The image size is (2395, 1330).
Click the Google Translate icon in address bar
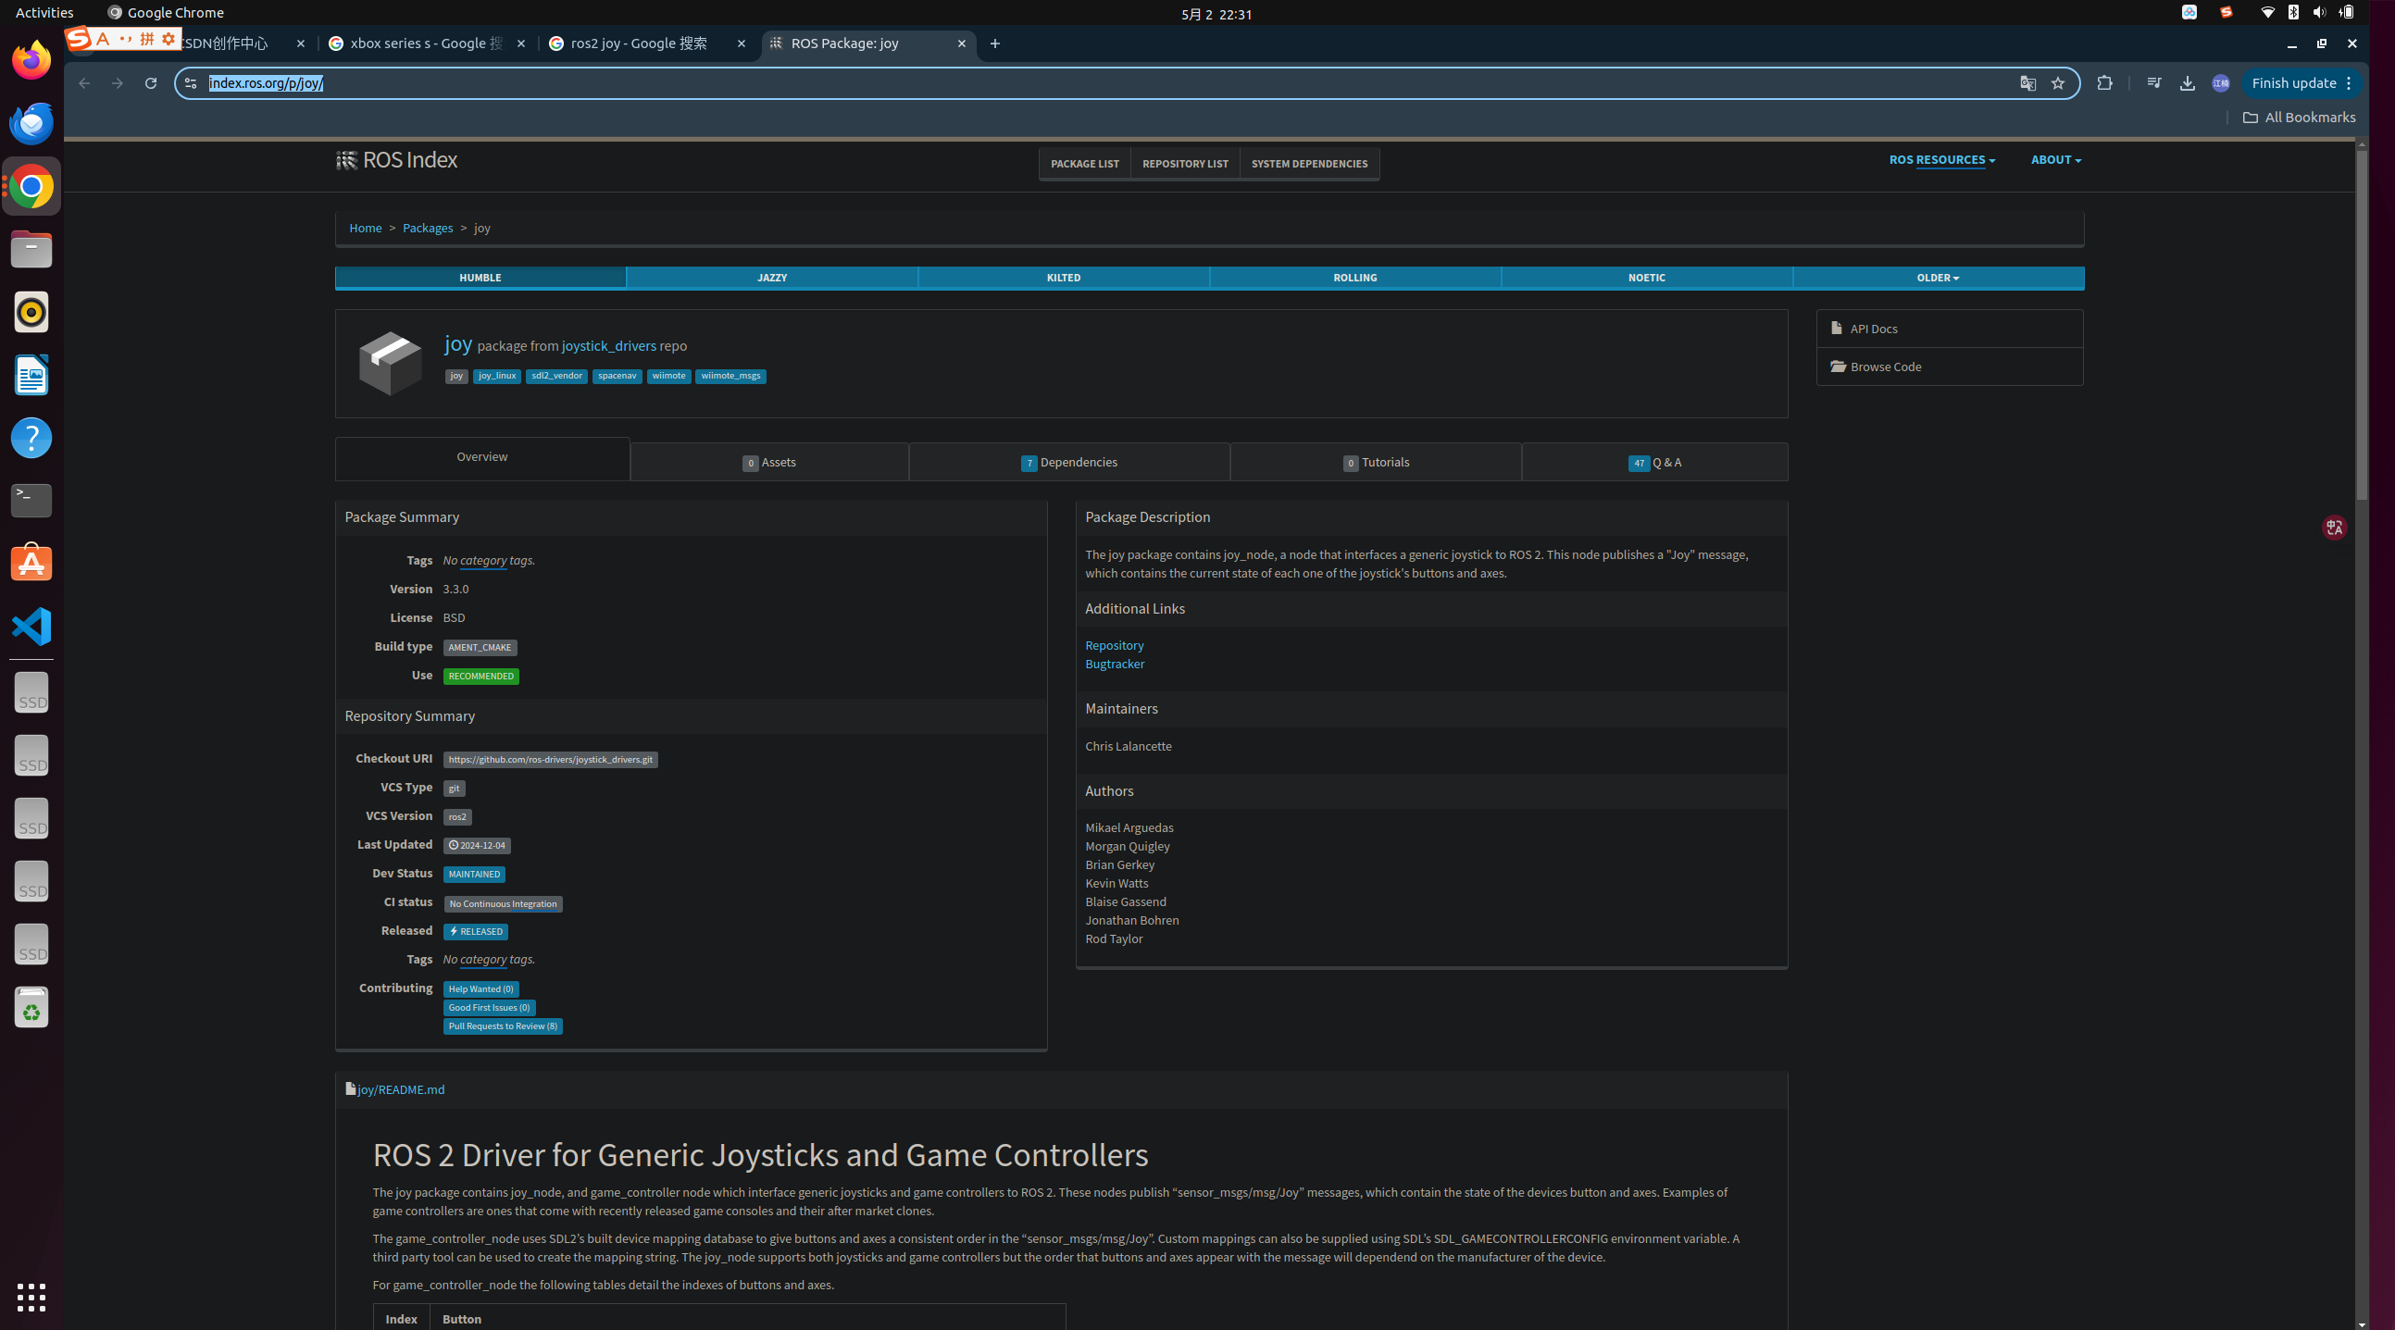(2027, 83)
